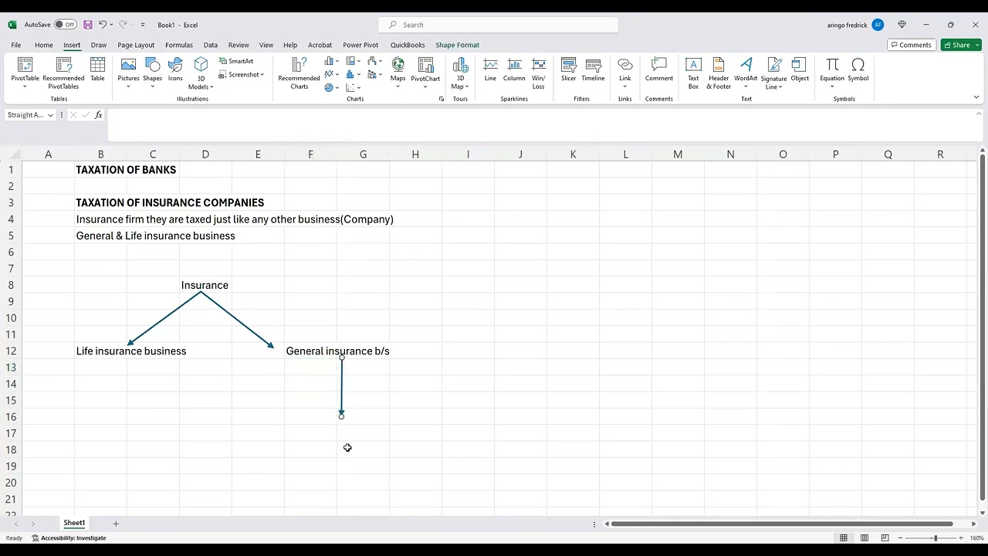Click the horizontal scrollbar

click(782, 524)
